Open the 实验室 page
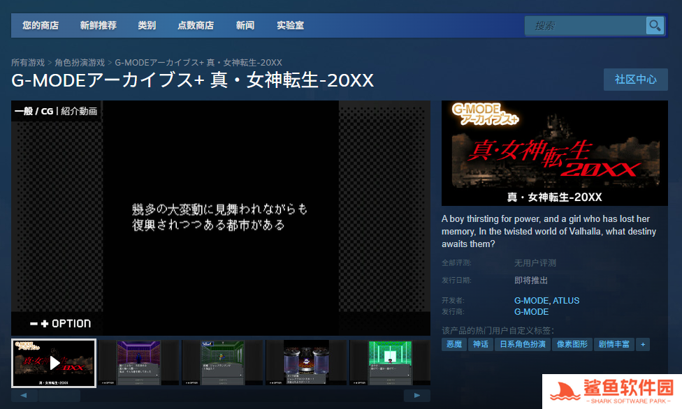Image resolution: width=682 pixels, height=409 pixels. point(290,26)
